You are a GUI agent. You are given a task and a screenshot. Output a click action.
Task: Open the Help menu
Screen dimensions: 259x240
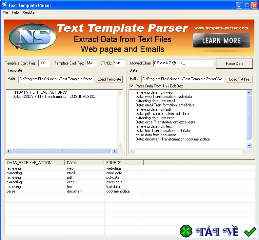(x=15, y=12)
